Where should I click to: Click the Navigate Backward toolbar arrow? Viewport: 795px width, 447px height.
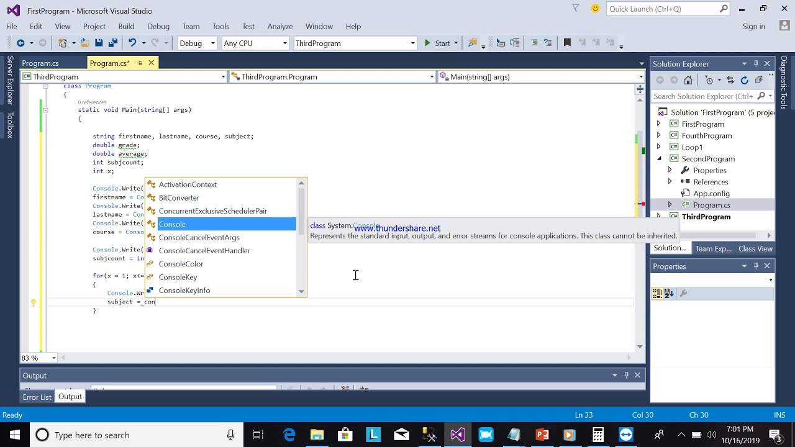[20, 43]
